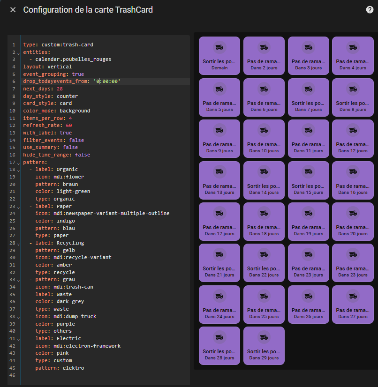Click the 'next_days: 28' line
Viewport: 378px width, 387px height.
coord(43,89)
